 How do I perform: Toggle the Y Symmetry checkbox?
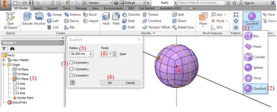coord(71,69)
